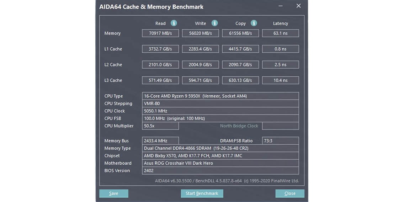
Task: Click the Memory Bus label
Action: (x=116, y=141)
